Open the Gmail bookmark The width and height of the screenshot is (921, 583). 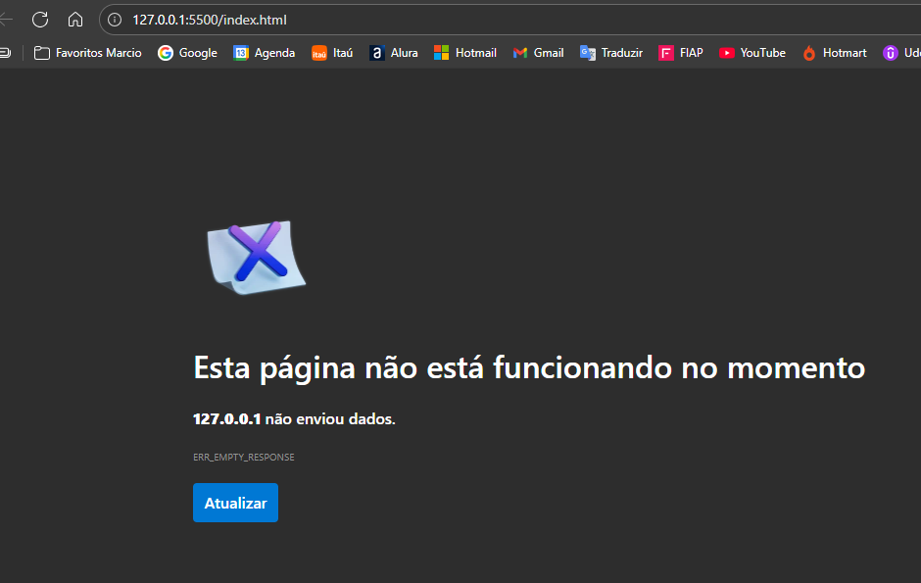(x=538, y=53)
